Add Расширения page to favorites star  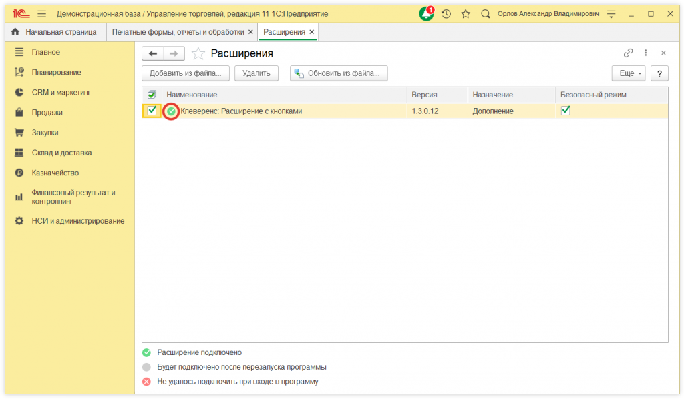(198, 53)
